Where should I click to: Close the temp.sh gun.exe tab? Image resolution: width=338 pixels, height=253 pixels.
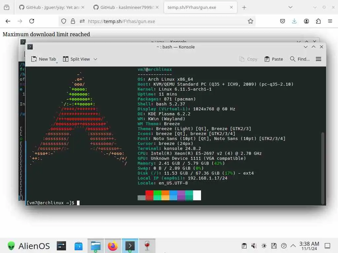231,7
